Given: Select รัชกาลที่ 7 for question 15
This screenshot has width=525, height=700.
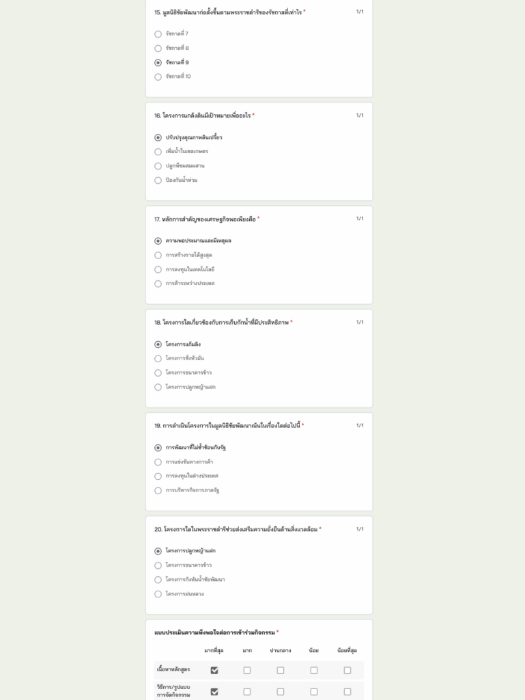Looking at the screenshot, I should click(158, 34).
